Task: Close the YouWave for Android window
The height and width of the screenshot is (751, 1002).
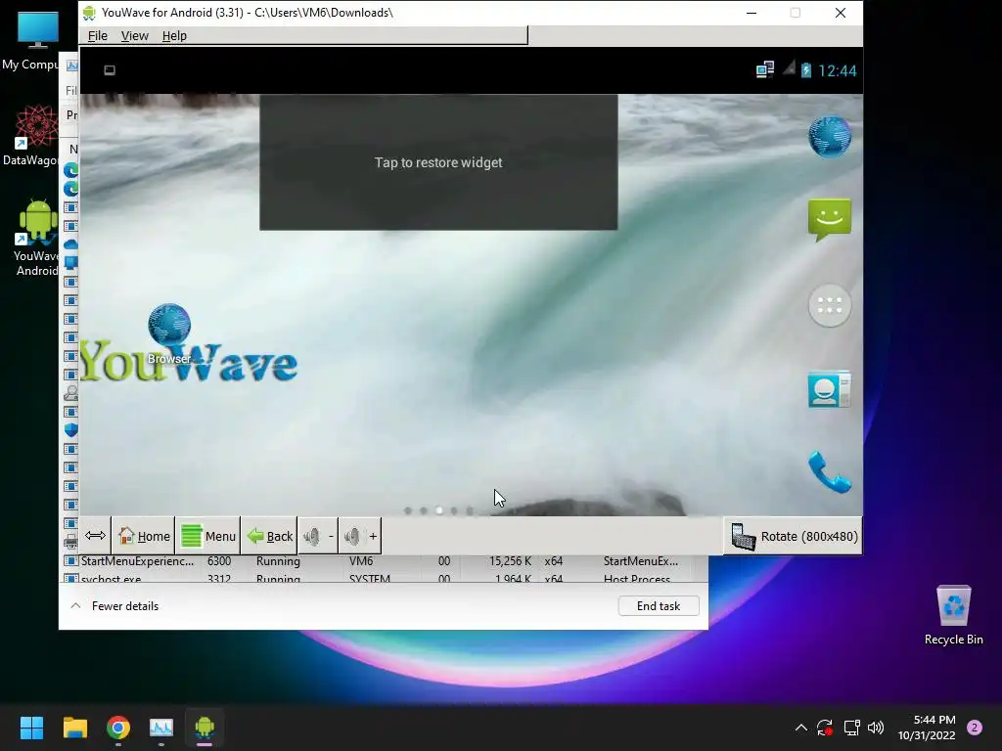Action: [x=841, y=13]
